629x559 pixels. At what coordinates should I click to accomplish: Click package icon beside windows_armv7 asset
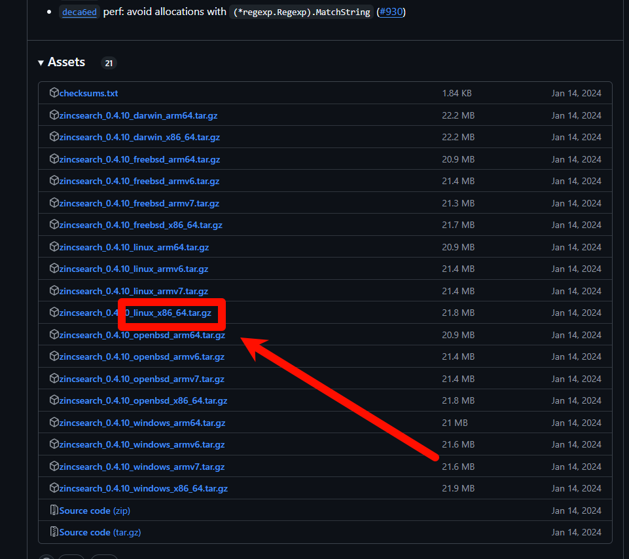[x=54, y=467]
